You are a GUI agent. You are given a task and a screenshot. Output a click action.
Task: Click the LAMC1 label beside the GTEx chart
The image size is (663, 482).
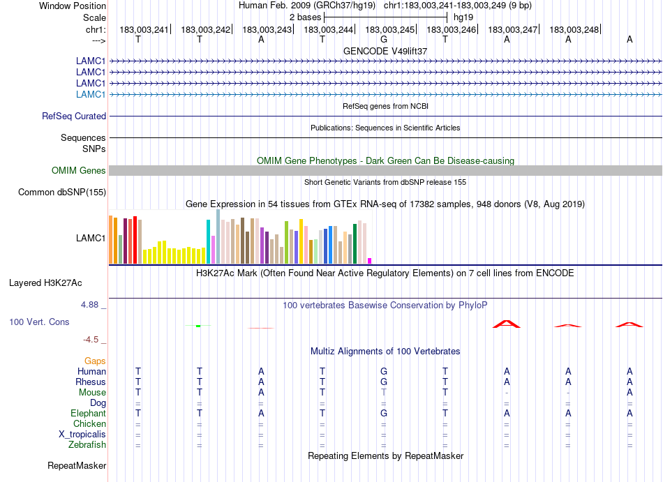click(x=91, y=239)
